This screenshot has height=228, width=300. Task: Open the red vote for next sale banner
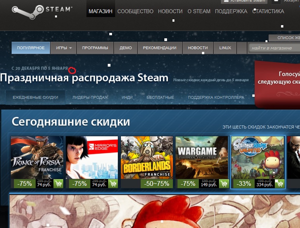click(x=278, y=84)
